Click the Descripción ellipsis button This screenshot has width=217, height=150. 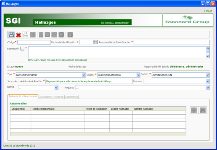pyautogui.click(x=22, y=49)
